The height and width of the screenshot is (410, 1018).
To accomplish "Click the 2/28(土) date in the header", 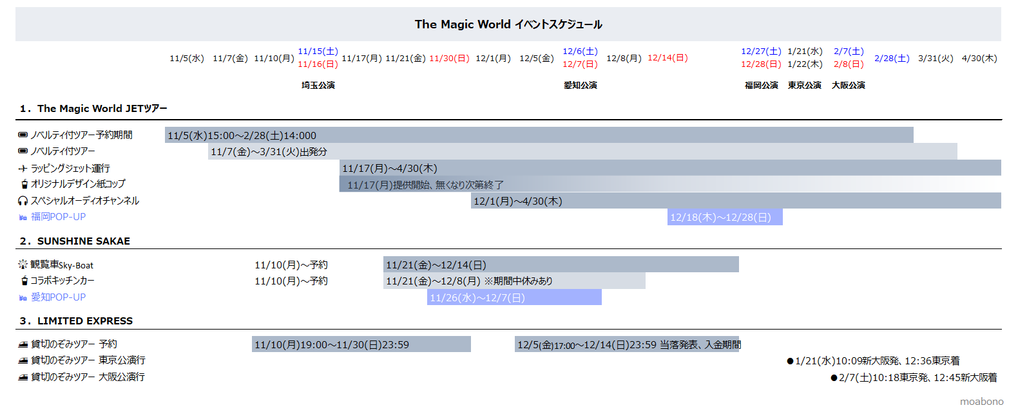I will (x=892, y=58).
